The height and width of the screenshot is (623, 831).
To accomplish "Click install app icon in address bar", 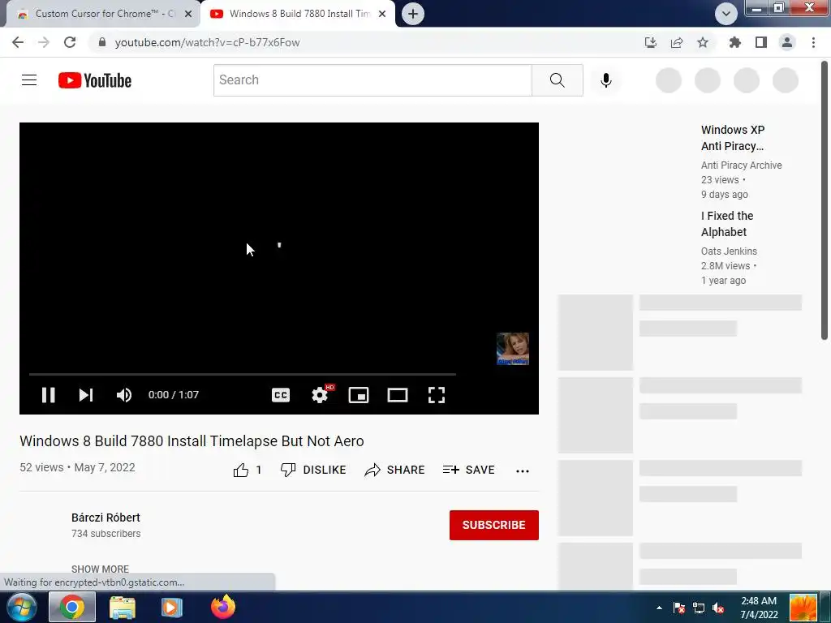I will (x=651, y=42).
